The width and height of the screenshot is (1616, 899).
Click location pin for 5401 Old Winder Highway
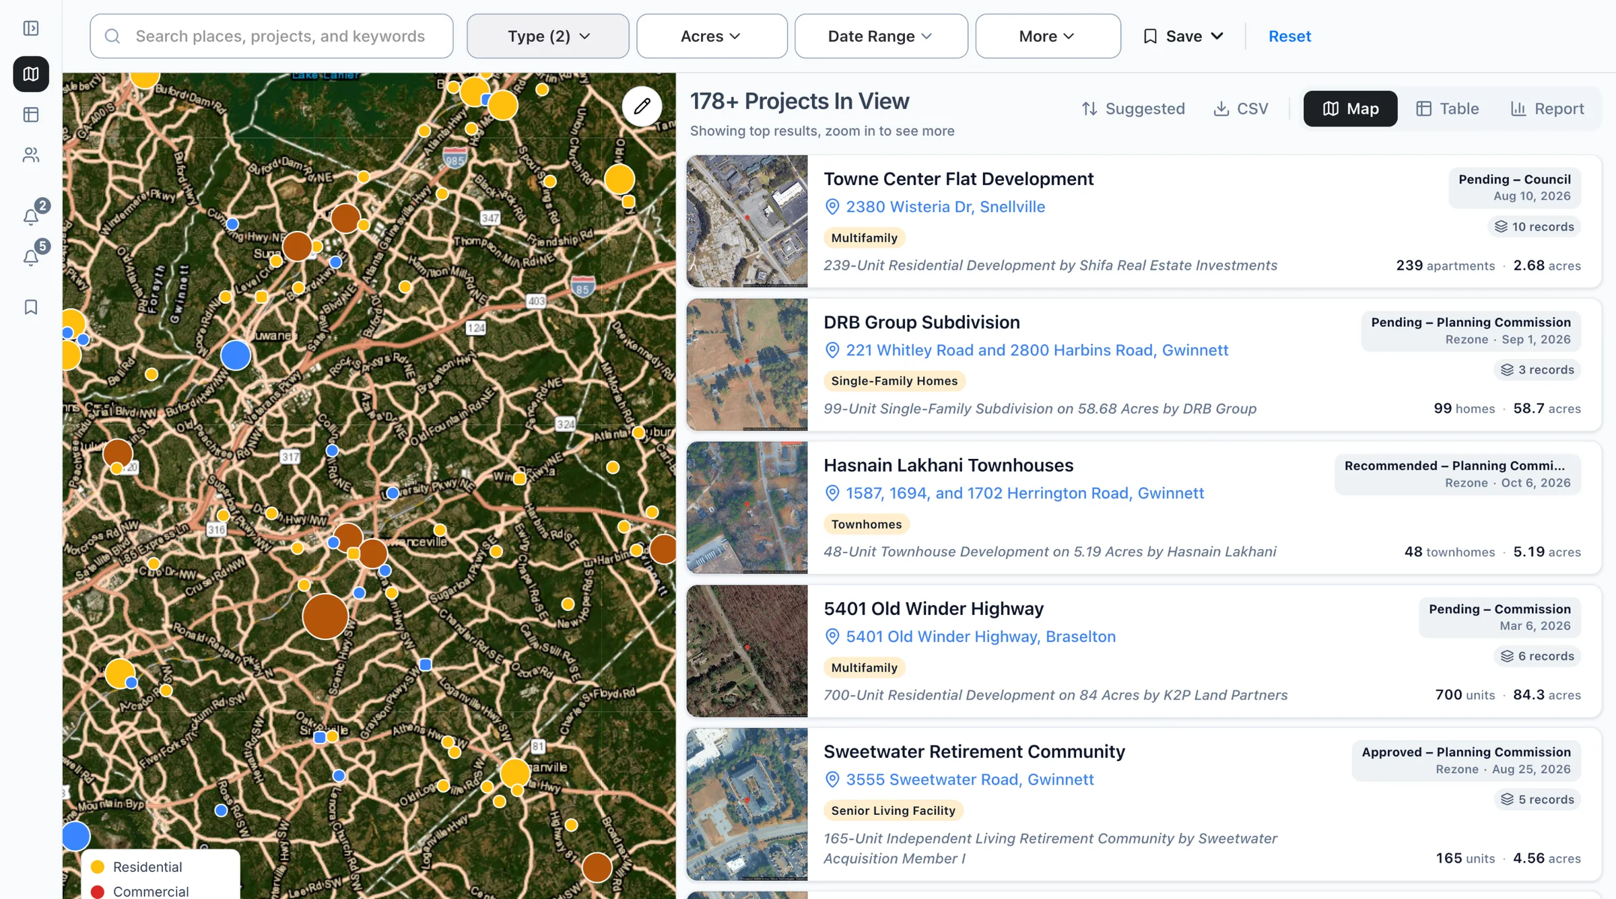(x=832, y=637)
